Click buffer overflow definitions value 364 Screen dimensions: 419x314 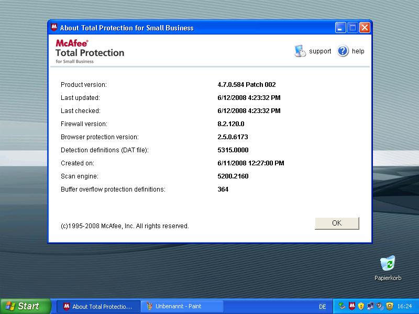[223, 189]
